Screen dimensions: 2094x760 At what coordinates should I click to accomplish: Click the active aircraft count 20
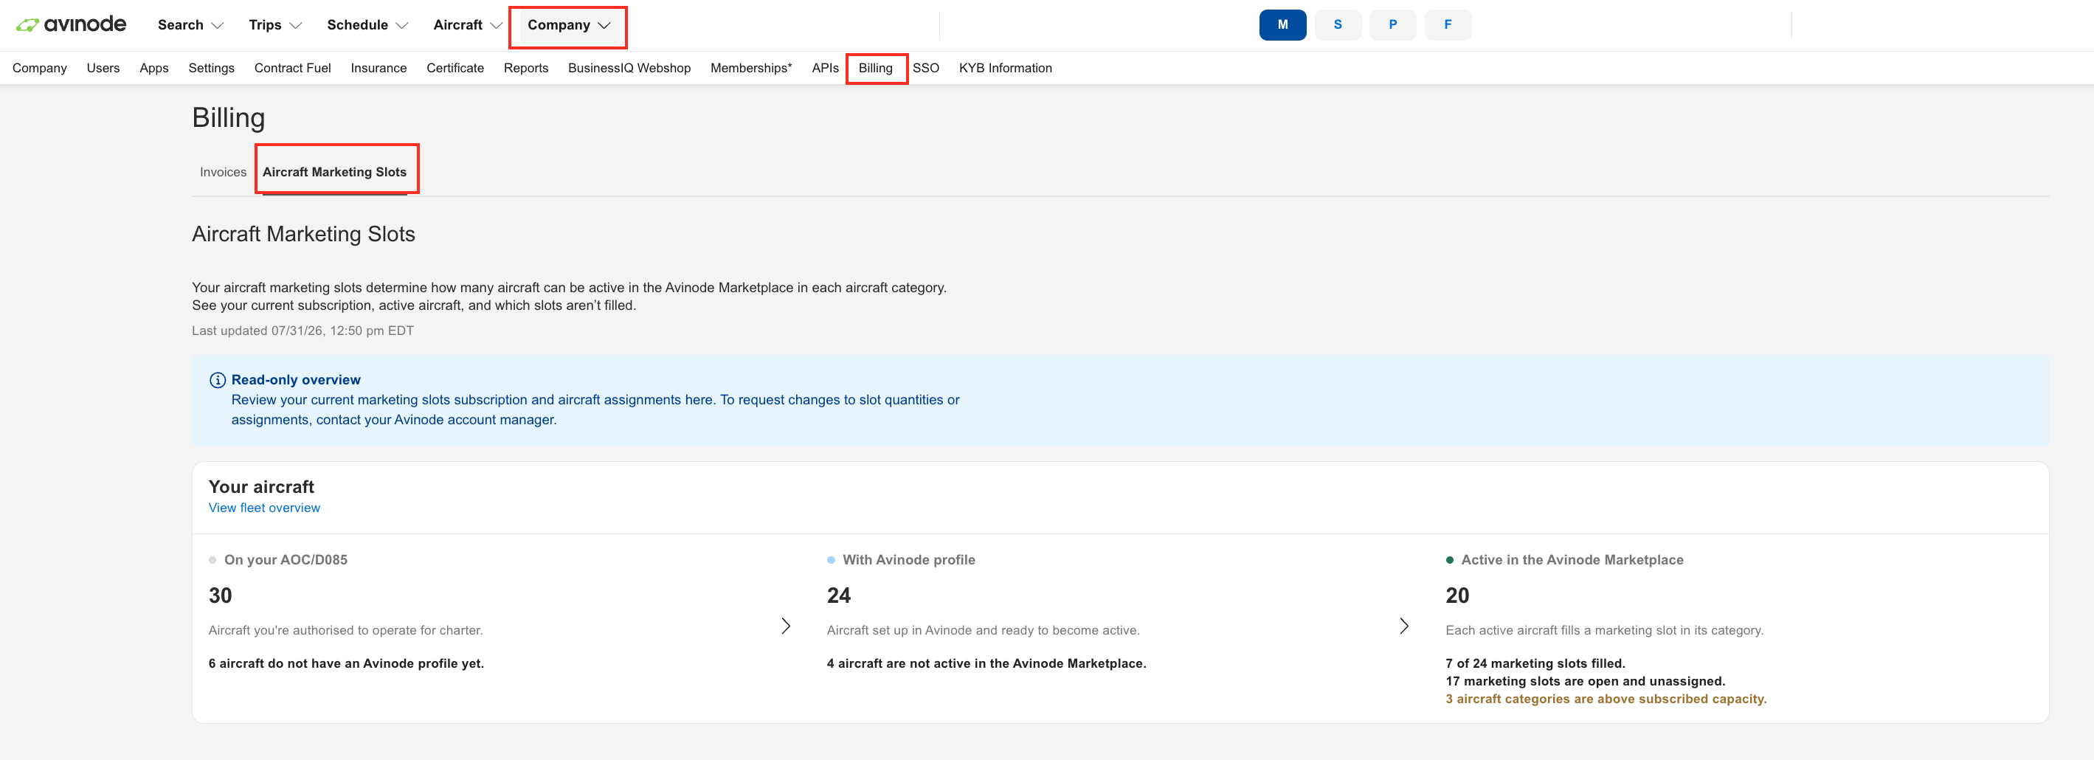point(1457,595)
